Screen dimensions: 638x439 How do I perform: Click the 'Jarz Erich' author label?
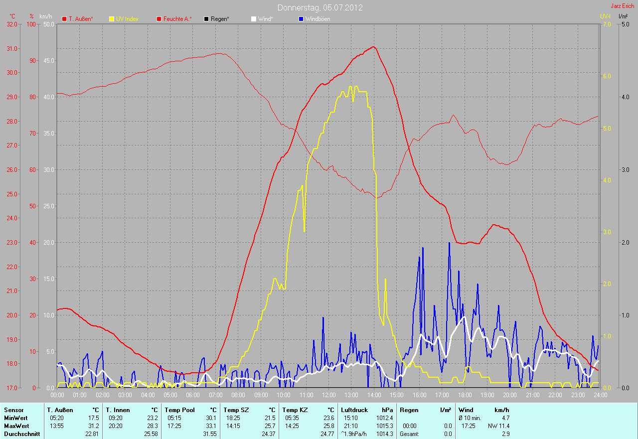[623, 6]
